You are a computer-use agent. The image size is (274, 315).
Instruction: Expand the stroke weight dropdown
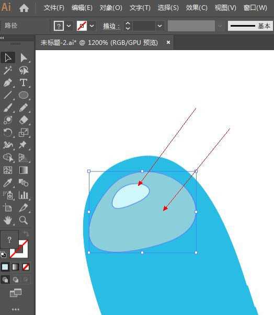point(160,26)
